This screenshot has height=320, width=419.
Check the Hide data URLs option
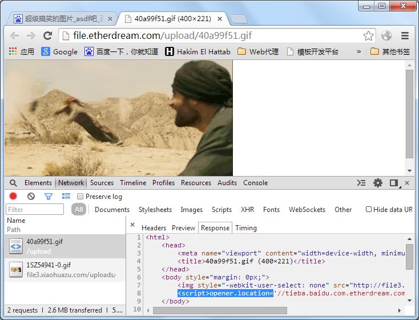pyautogui.click(x=369, y=209)
